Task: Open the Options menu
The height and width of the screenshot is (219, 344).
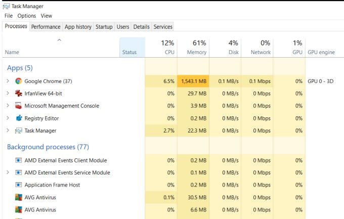Action: click(27, 16)
